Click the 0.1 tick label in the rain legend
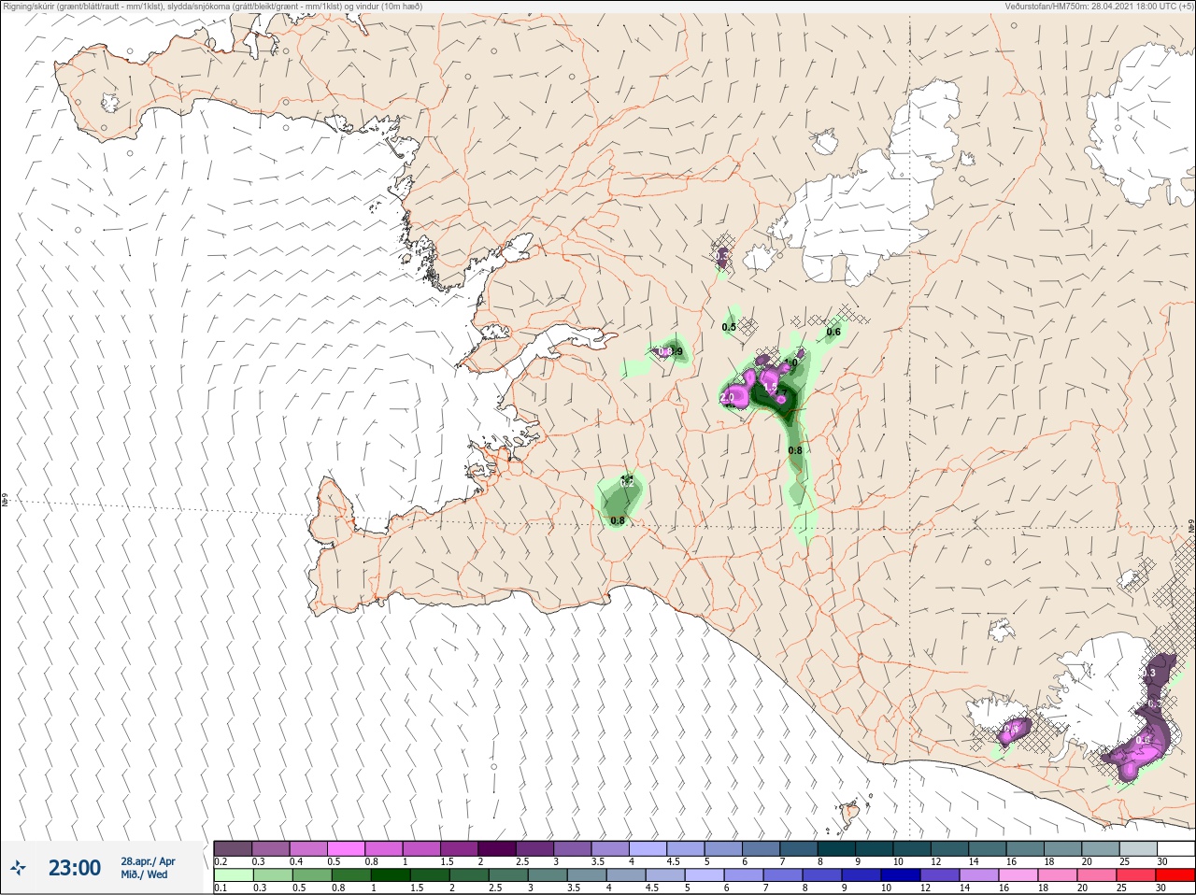This screenshot has width=1196, height=895. (x=221, y=888)
